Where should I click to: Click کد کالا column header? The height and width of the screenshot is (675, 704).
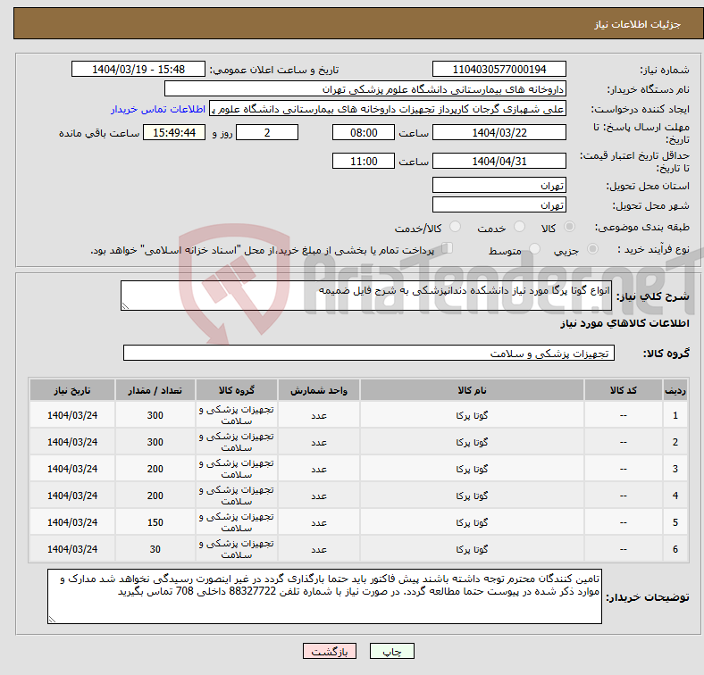[624, 390]
